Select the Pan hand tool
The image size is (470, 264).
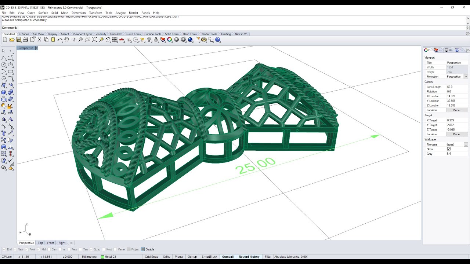66,40
